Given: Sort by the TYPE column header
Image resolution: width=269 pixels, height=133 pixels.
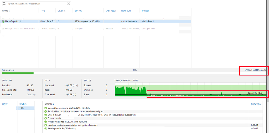Looking at the screenshot, I should tap(43, 11).
